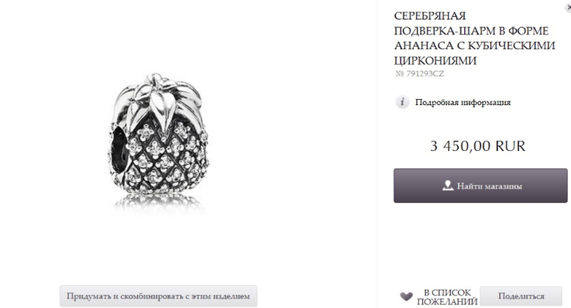Click the word ЦИРКОНИЯМИ in the title
Screen dimensions: 571x308
pyautogui.click(x=435, y=61)
